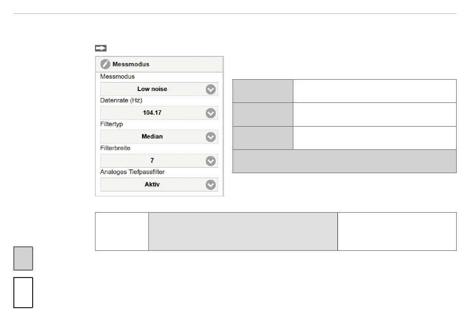Expand the Messmodus Low noise combo box

(159, 89)
